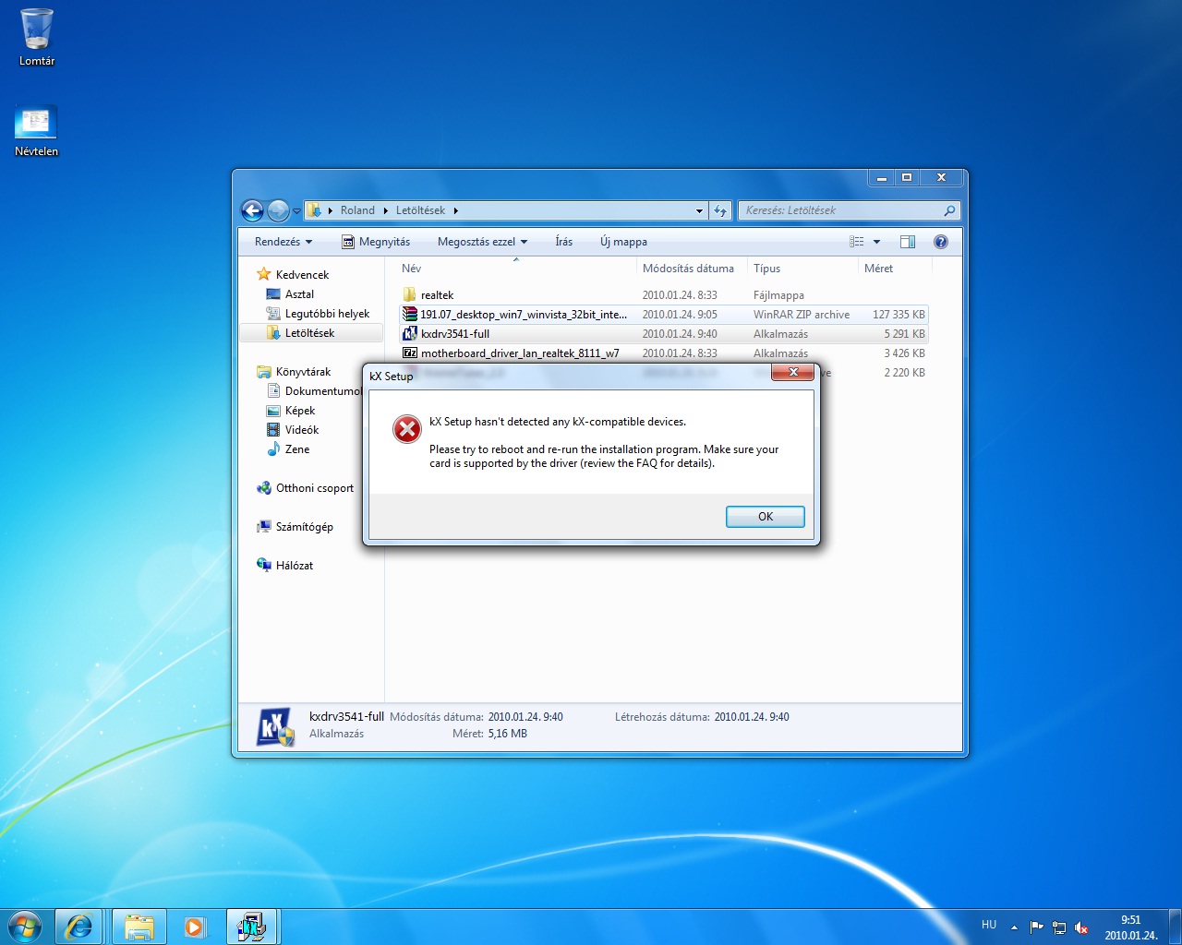Click the 2010.01.24. 9:05 date cell
The image size is (1182, 945).
pyautogui.click(x=680, y=315)
